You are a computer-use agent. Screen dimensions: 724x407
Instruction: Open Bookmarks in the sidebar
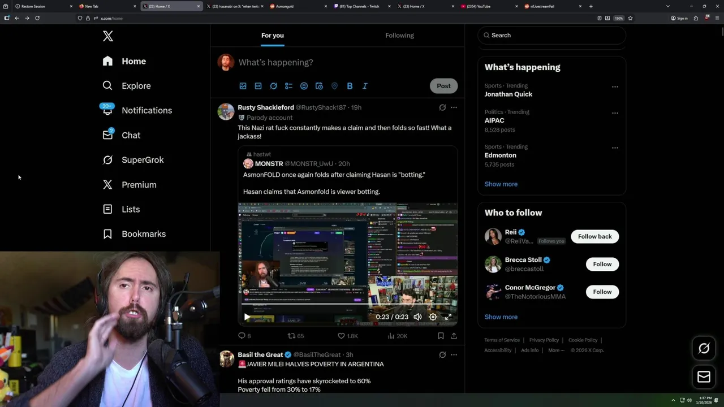pos(134,234)
